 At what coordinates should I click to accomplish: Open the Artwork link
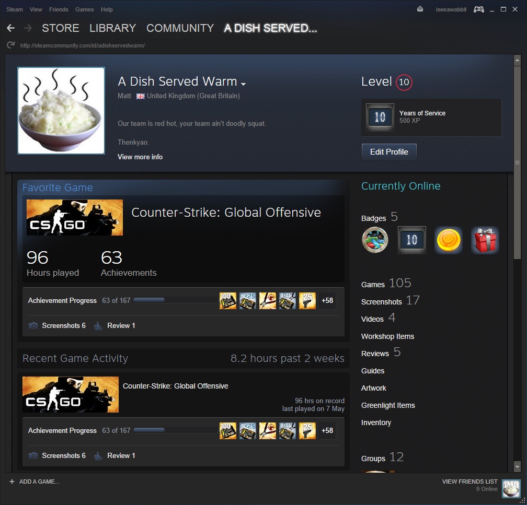pyautogui.click(x=374, y=388)
